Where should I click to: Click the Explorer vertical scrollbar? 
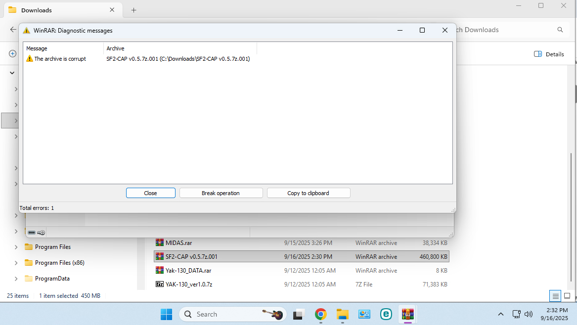pyautogui.click(x=571, y=217)
